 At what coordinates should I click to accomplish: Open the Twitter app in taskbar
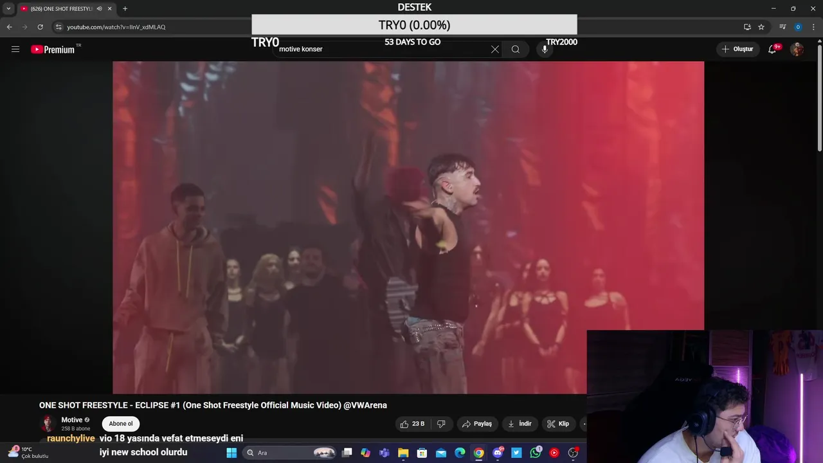(516, 453)
